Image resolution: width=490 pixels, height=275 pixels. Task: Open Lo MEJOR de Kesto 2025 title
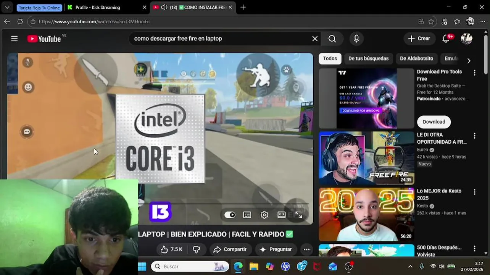point(439,194)
